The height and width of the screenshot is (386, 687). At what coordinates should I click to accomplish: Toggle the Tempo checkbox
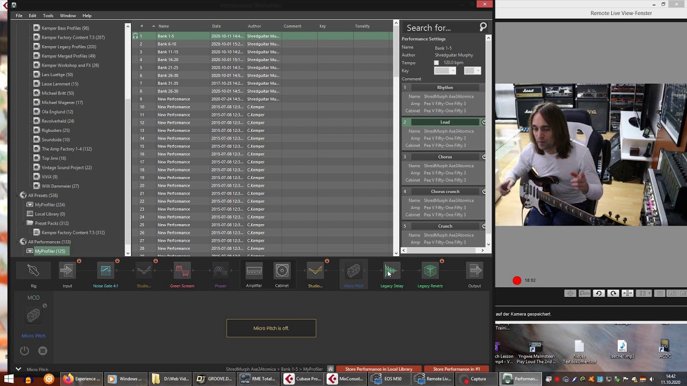[x=436, y=63]
